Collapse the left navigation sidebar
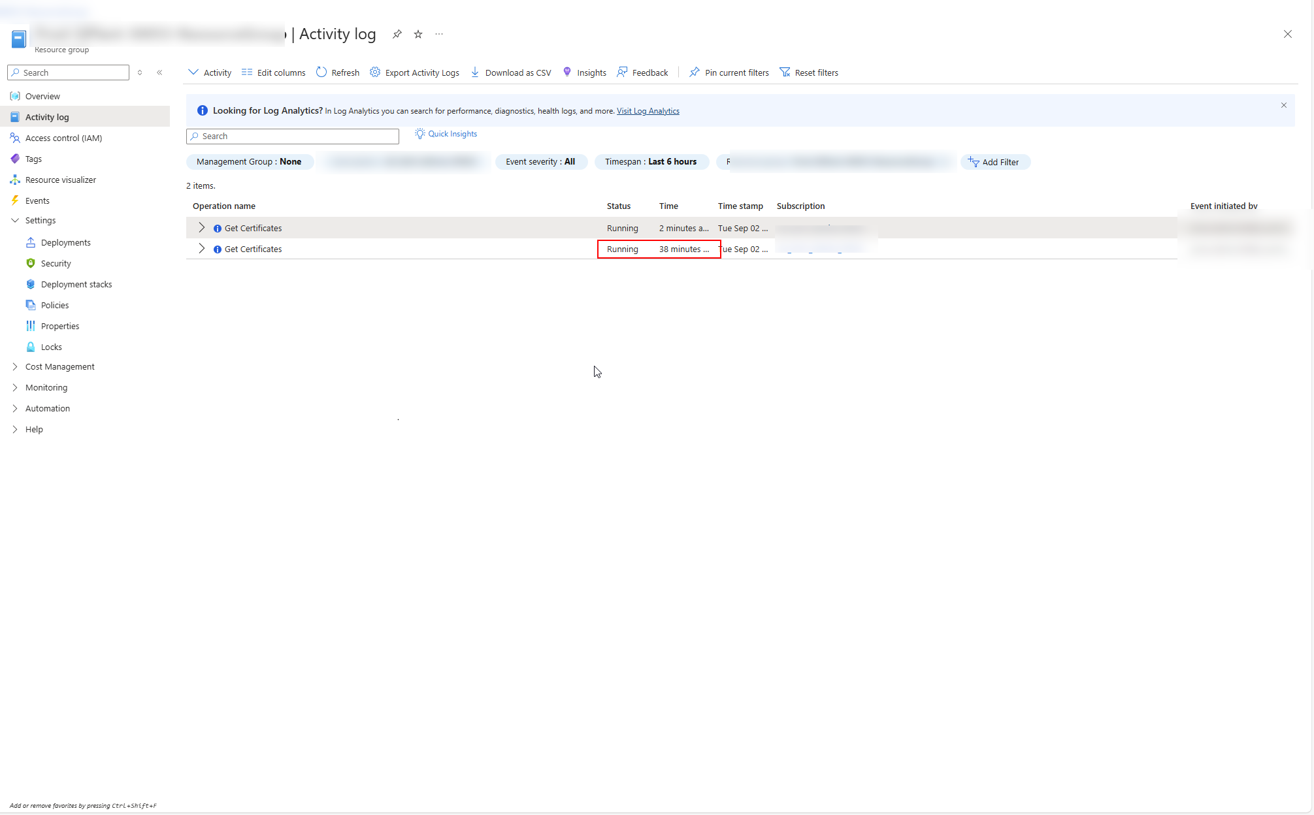The height and width of the screenshot is (815, 1314). pos(159,72)
